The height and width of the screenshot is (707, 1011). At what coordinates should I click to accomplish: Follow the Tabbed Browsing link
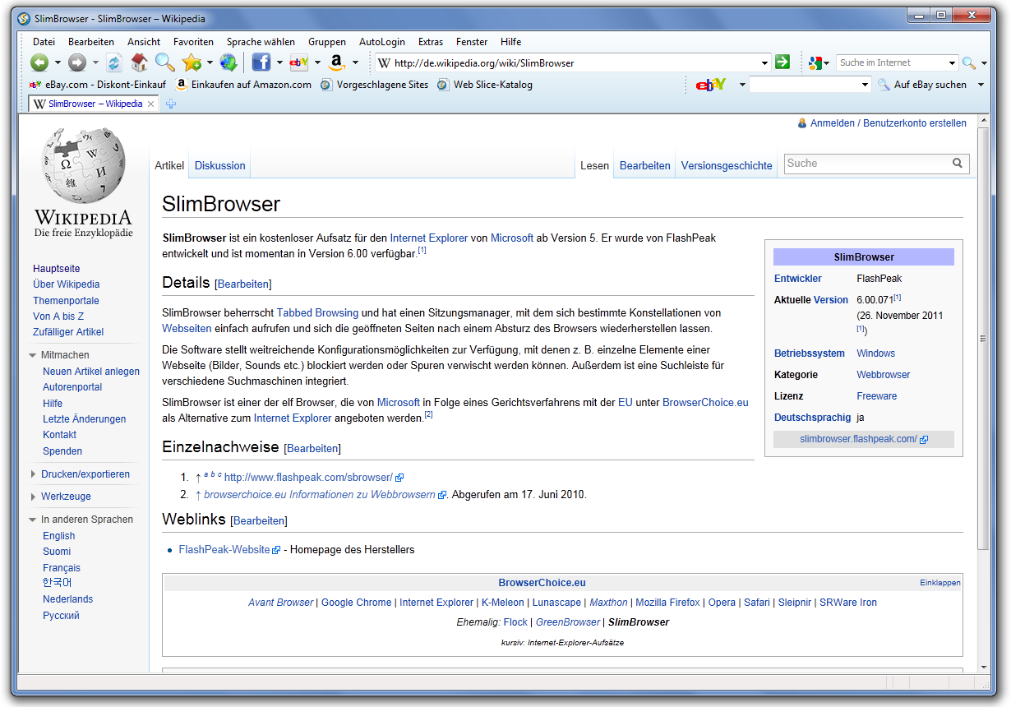[317, 312]
